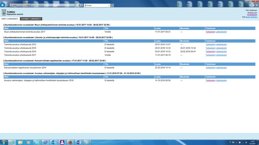Viewport: 259px width, 145px height.
Task: Go back with the browser back arrow
Action: point(3,5)
